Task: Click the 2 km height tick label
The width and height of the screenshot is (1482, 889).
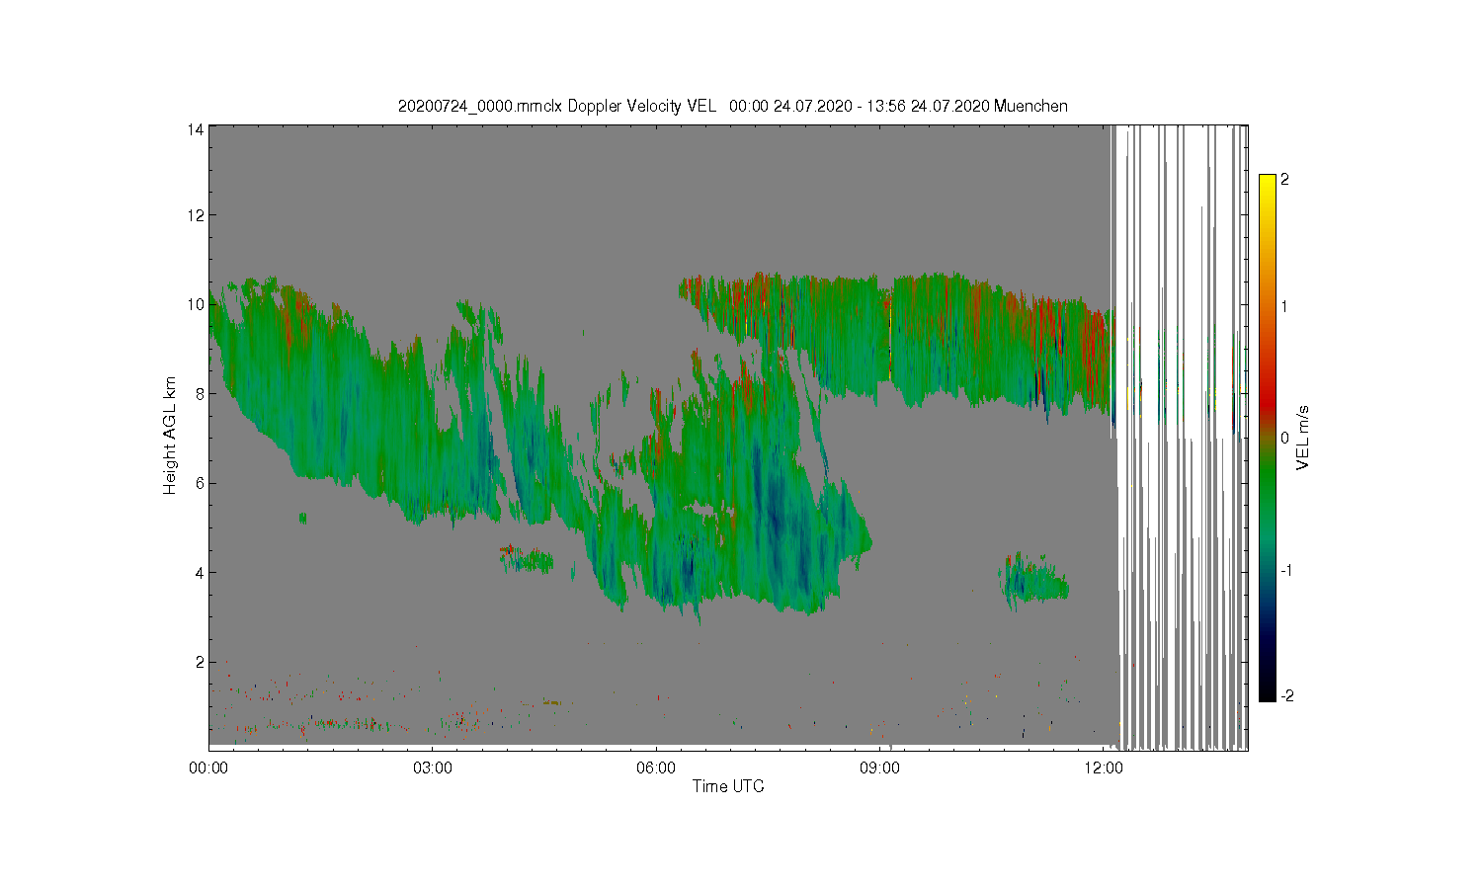Action: click(200, 662)
